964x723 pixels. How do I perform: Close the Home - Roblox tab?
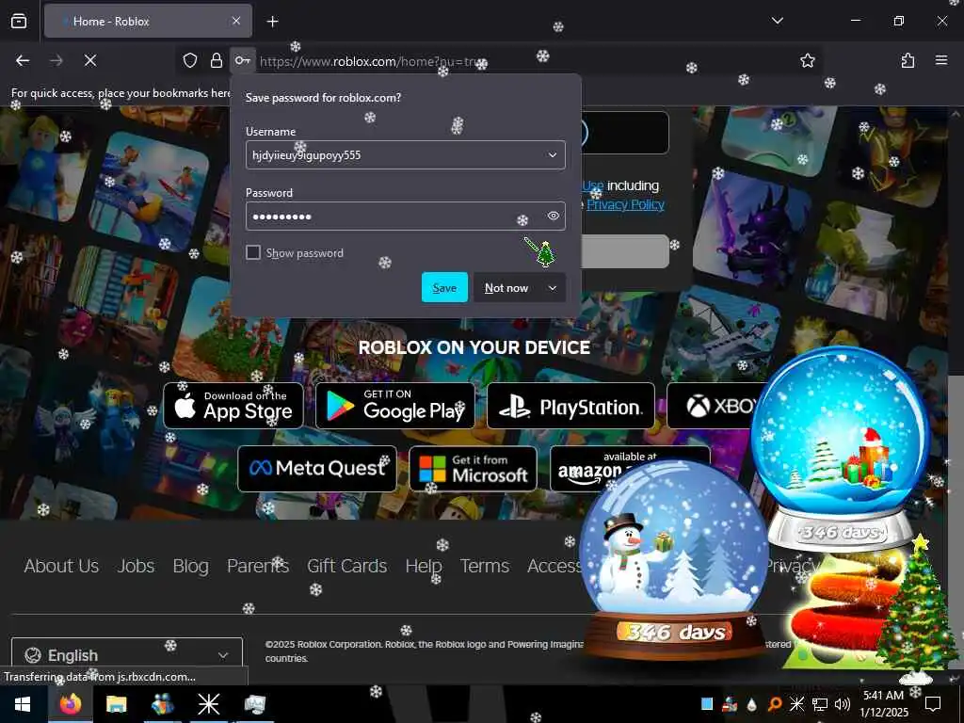(x=236, y=21)
